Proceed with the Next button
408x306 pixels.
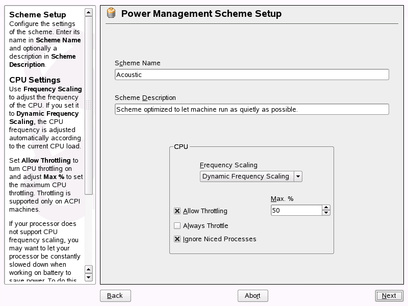coord(389,296)
